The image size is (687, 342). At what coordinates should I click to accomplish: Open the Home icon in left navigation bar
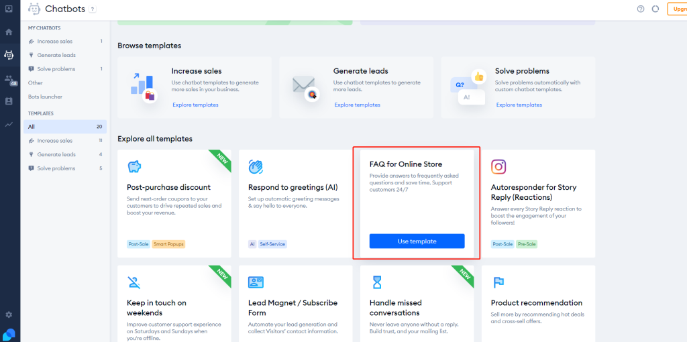pos(9,32)
